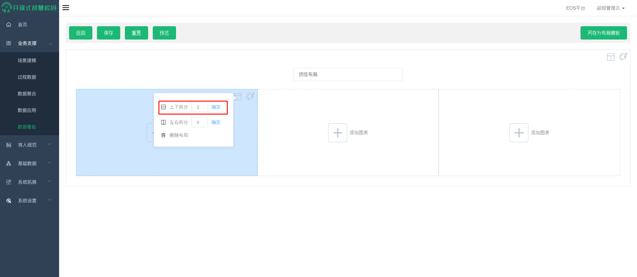Expand the 系统设置 menu chevron

[49, 200]
